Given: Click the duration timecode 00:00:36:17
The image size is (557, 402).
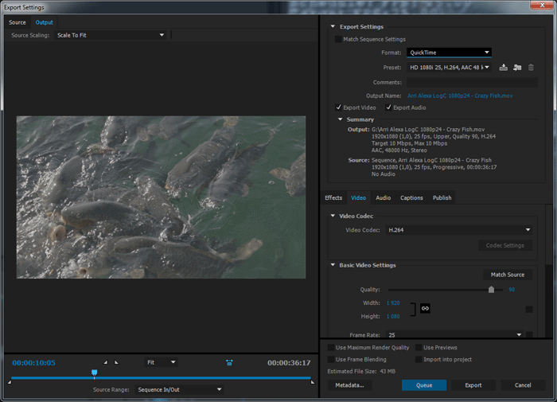Looking at the screenshot, I should tap(289, 362).
